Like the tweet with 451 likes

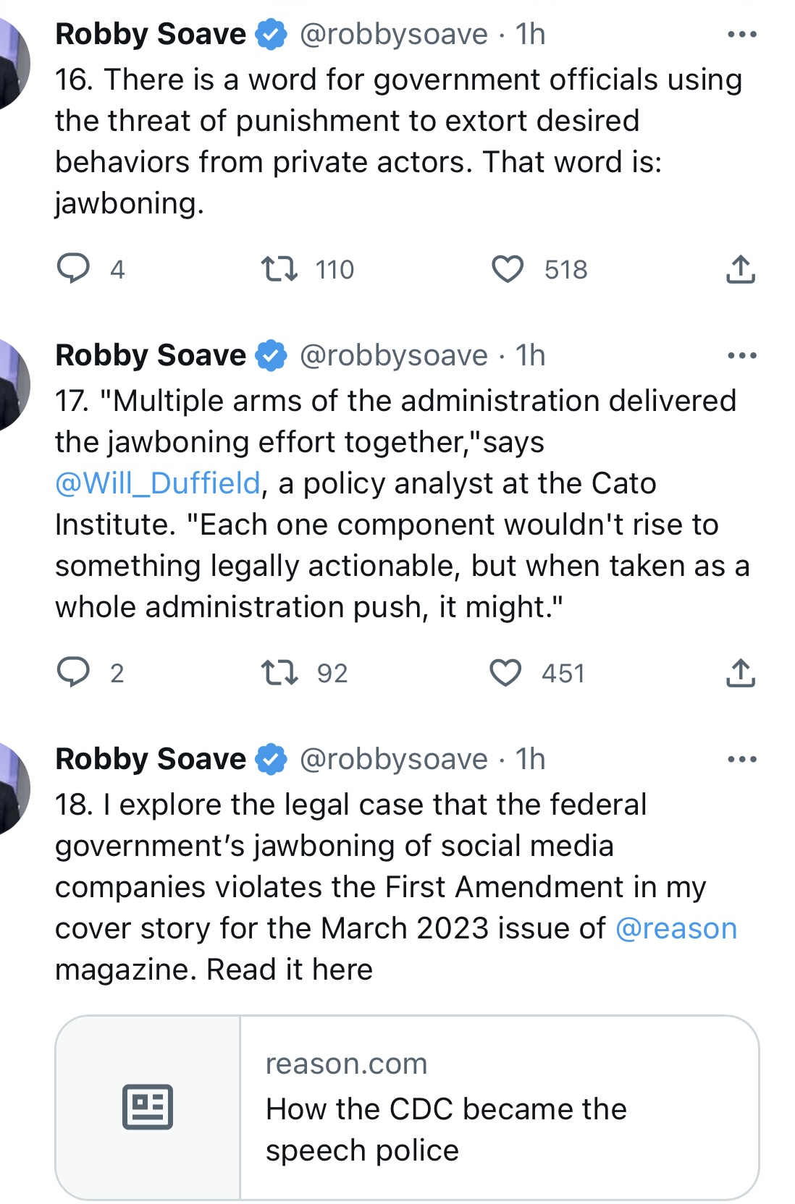pos(505,673)
